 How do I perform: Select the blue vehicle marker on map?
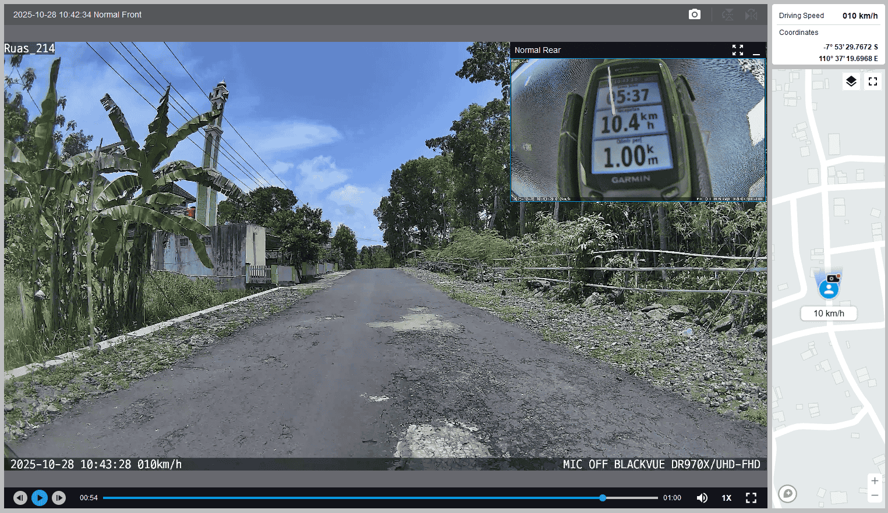[x=829, y=288]
